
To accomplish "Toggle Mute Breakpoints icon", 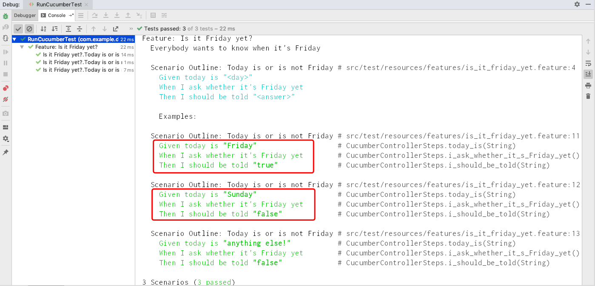I will click(x=6, y=99).
